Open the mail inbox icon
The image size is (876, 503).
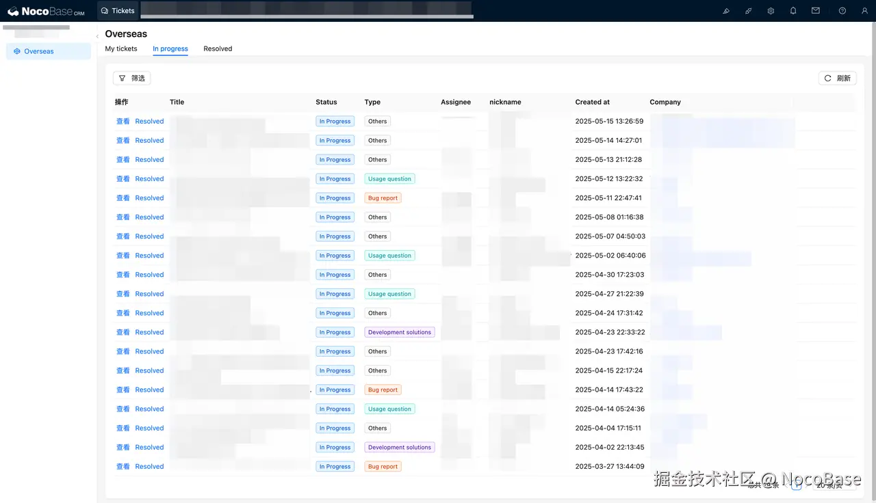coord(816,10)
